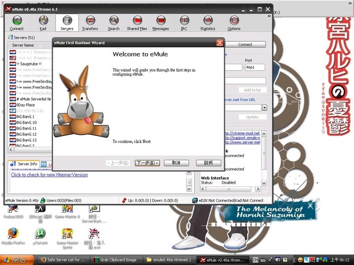Screen dimensions: 354x265
Task: Click the eMule v0.48a Xtreme taskbar item
Action: (x=222, y=260)
